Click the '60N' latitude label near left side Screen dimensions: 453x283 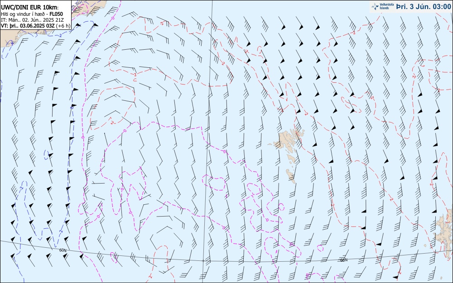(63, 250)
